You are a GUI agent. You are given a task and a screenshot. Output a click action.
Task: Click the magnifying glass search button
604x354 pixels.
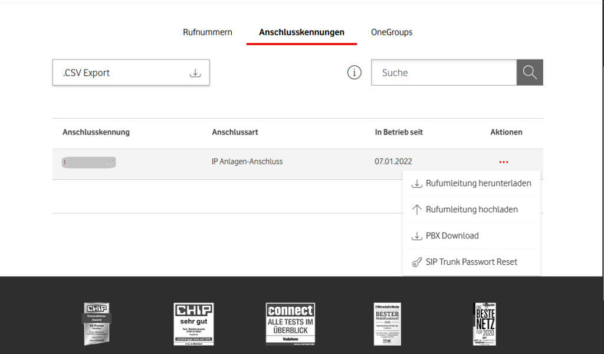[530, 73]
